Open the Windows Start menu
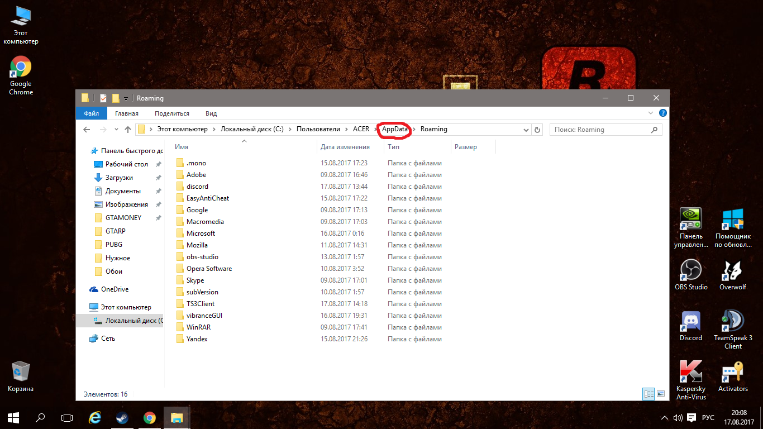763x429 pixels. (13, 417)
